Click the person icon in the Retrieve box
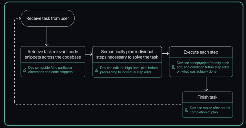Screen dimensions: 246x128 (25, 70)
